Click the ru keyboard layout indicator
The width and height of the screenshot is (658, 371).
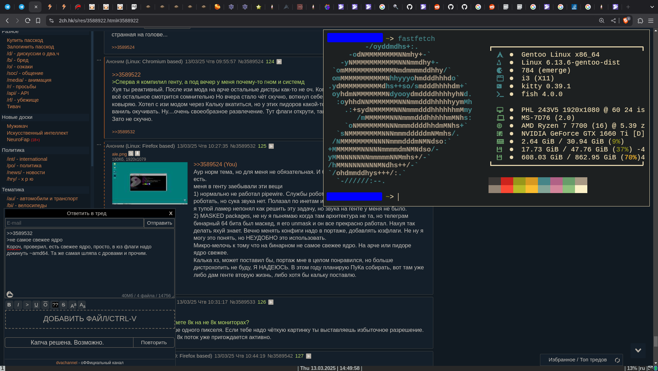tap(642, 368)
